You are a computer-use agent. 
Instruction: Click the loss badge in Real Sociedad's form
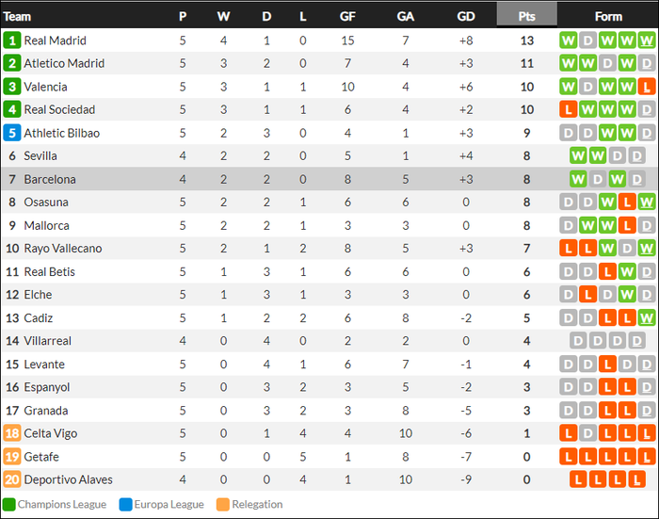click(568, 110)
